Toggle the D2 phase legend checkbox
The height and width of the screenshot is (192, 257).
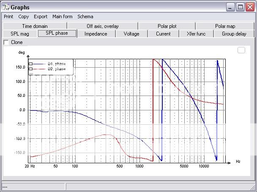coord(30,69)
